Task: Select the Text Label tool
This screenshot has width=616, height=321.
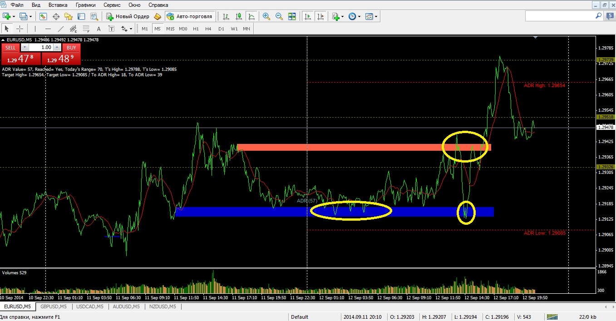Action: click(x=112, y=29)
